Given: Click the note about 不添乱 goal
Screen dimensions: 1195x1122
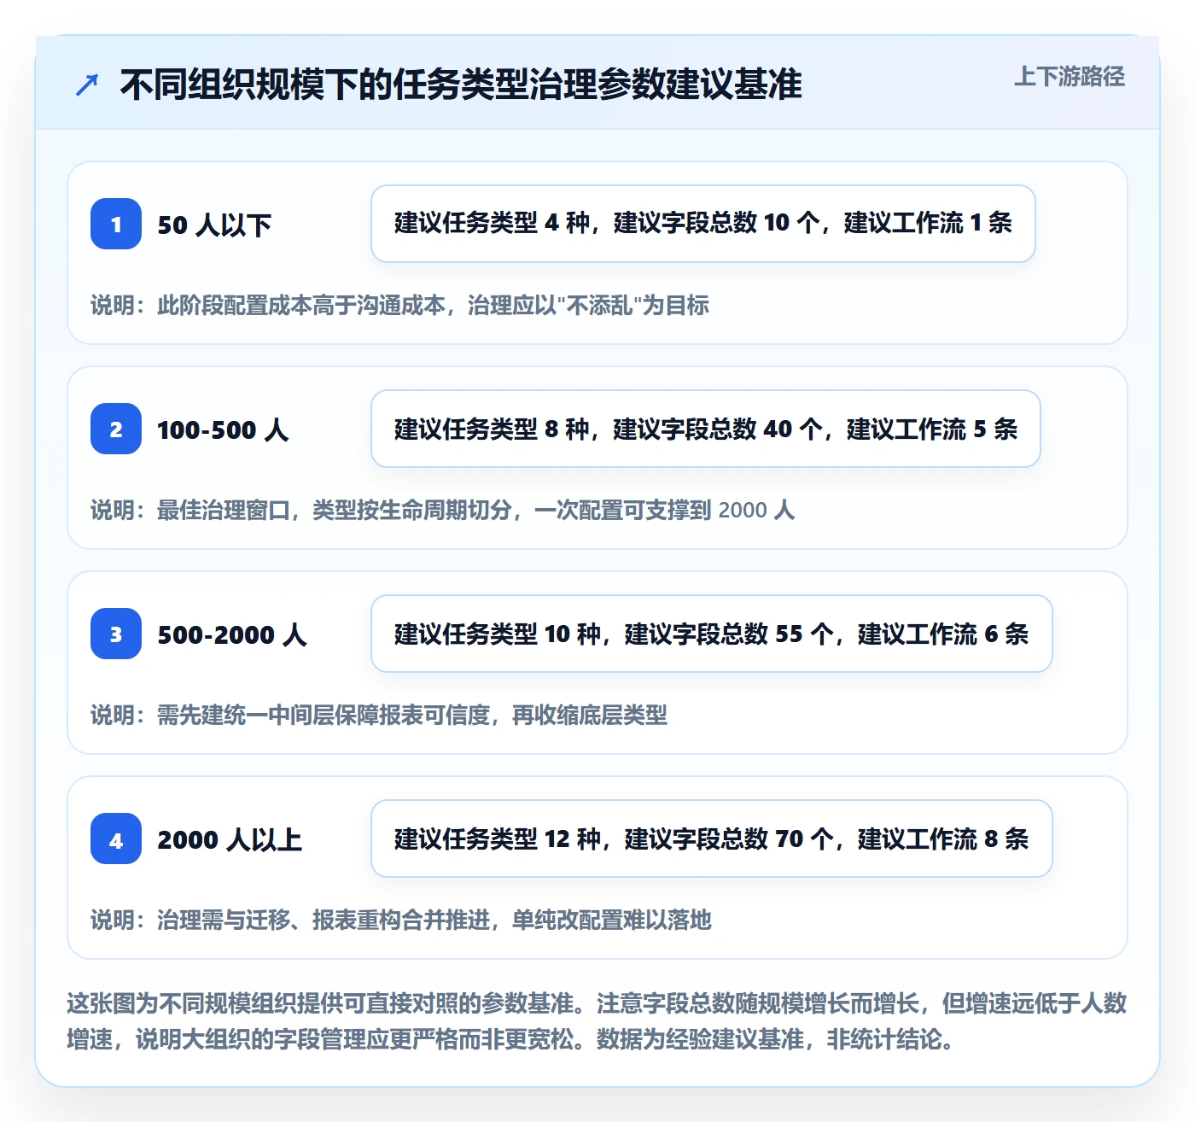Looking at the screenshot, I should pyautogui.click(x=400, y=305).
